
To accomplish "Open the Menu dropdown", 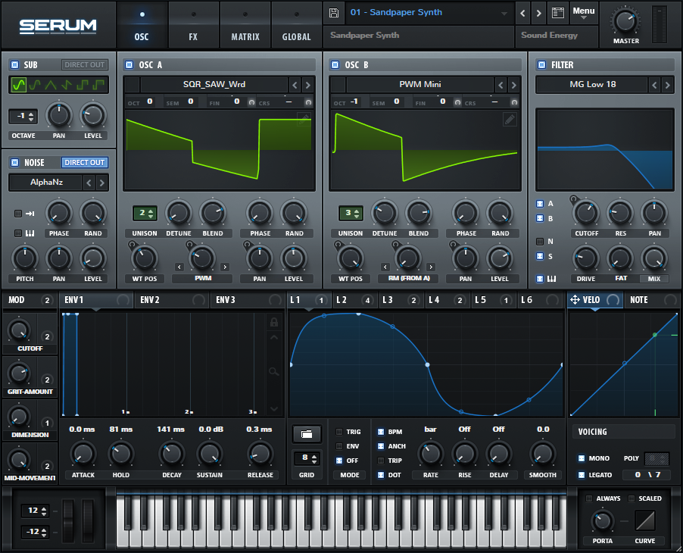I will (x=583, y=13).
